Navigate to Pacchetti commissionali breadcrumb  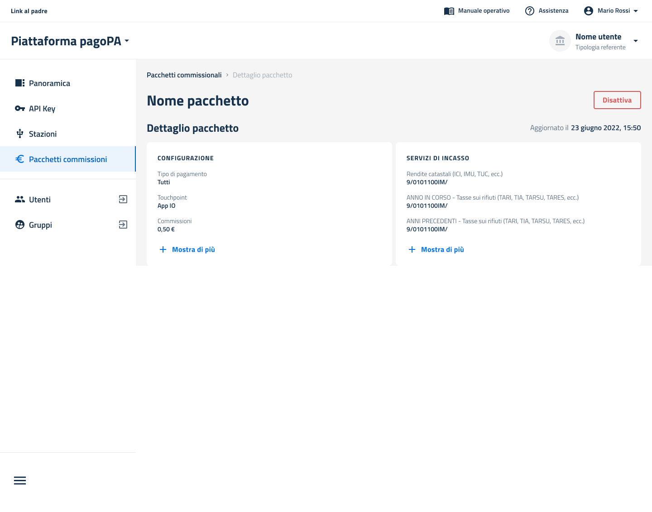(x=184, y=75)
